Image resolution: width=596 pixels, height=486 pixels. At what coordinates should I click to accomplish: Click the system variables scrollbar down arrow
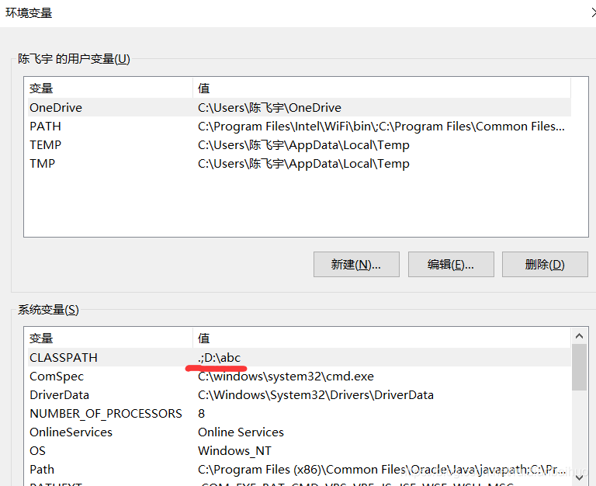579,477
